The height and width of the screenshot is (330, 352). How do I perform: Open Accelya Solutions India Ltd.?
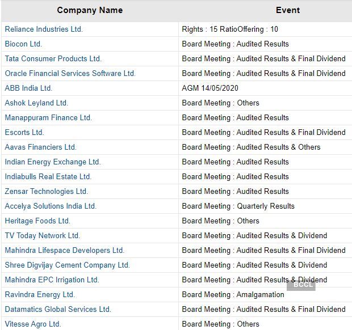pos(51,206)
